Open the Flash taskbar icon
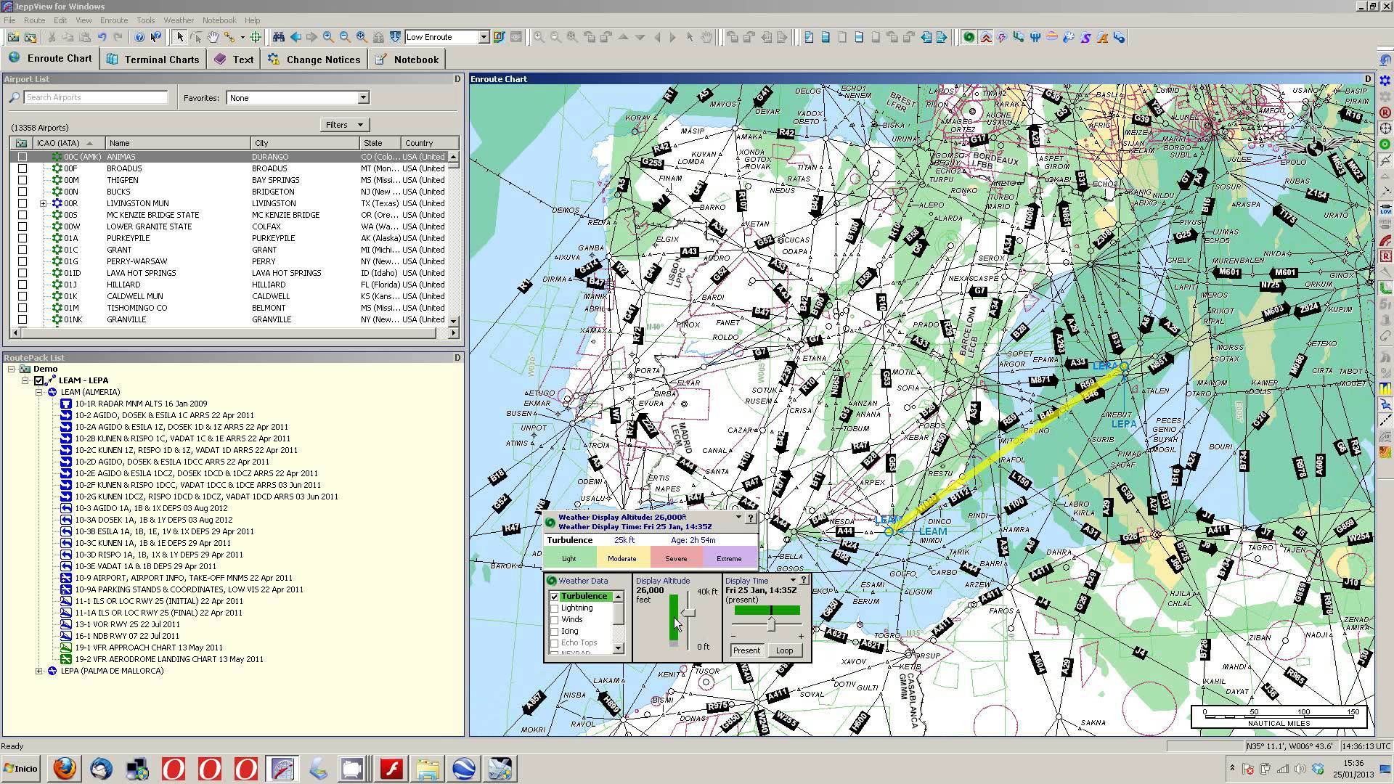 (391, 768)
